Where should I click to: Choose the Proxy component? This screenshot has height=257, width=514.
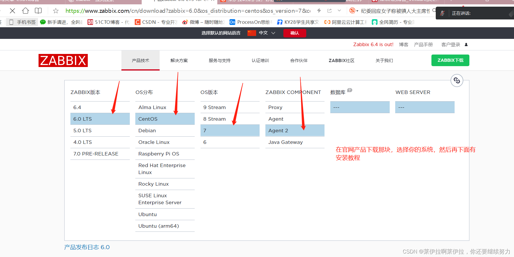[295, 107]
